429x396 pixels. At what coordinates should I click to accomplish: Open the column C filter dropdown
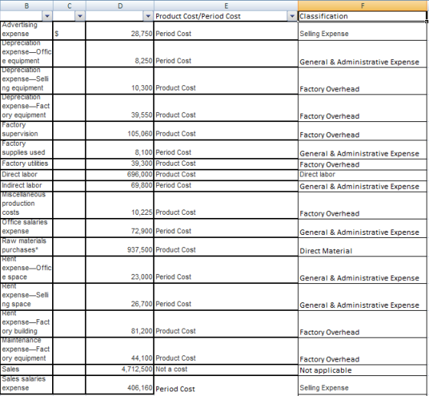80,16
